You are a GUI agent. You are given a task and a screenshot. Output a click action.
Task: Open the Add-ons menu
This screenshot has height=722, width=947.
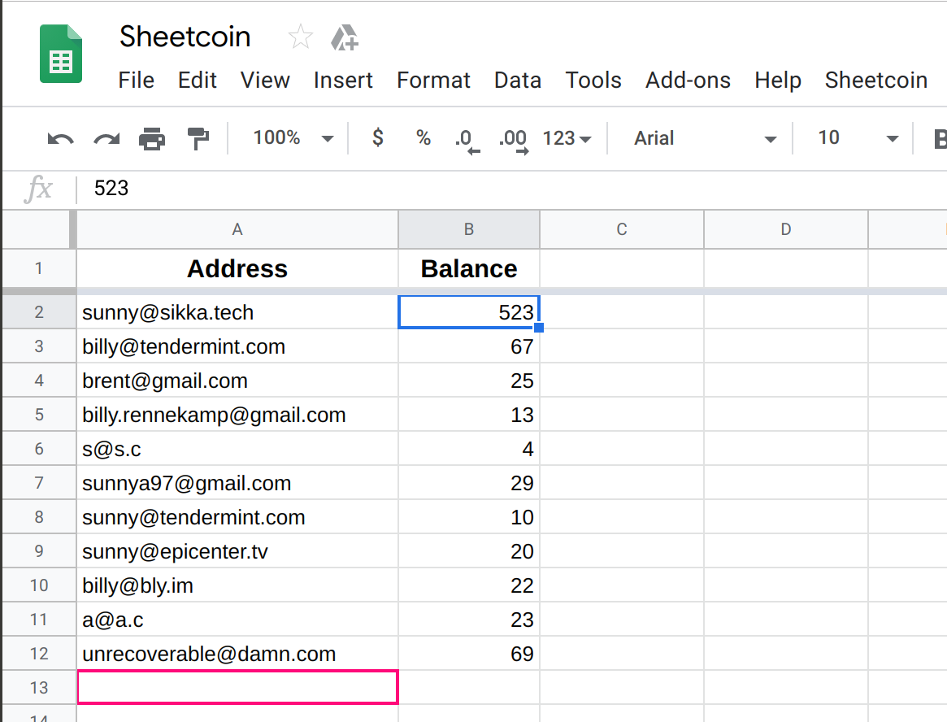click(688, 80)
